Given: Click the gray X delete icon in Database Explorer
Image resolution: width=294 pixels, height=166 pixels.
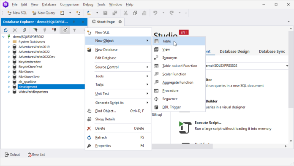Looking at the screenshot, I should tap(15, 30).
